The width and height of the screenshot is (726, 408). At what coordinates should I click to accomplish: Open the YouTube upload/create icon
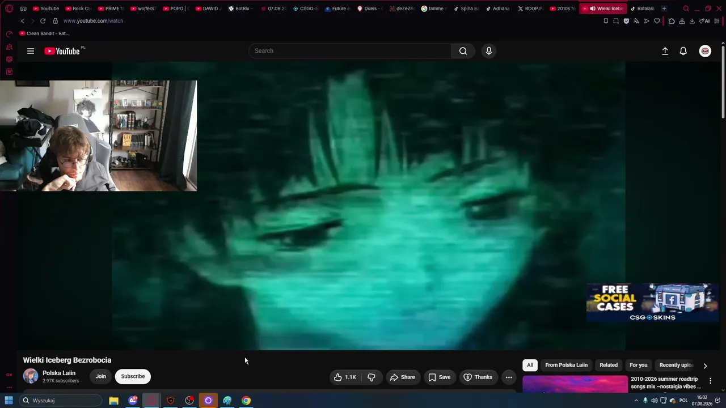click(x=665, y=51)
